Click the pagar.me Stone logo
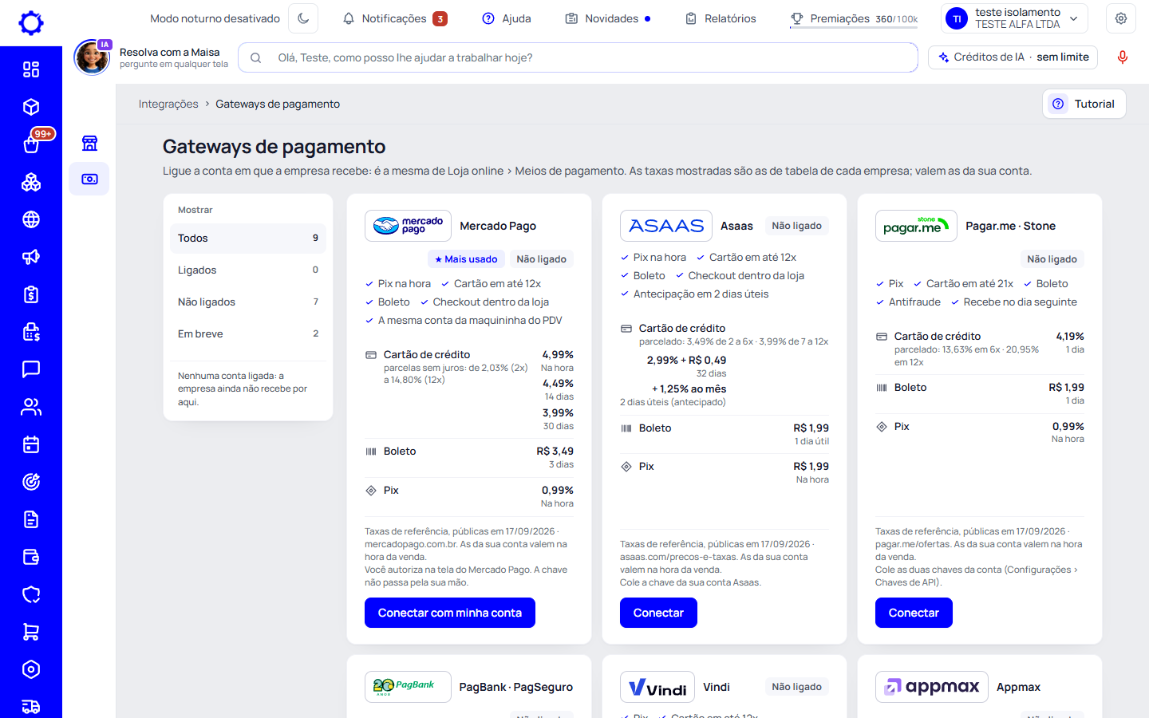 [x=916, y=226]
